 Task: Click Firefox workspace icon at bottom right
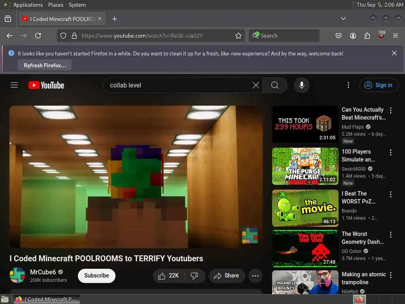(x=360, y=299)
